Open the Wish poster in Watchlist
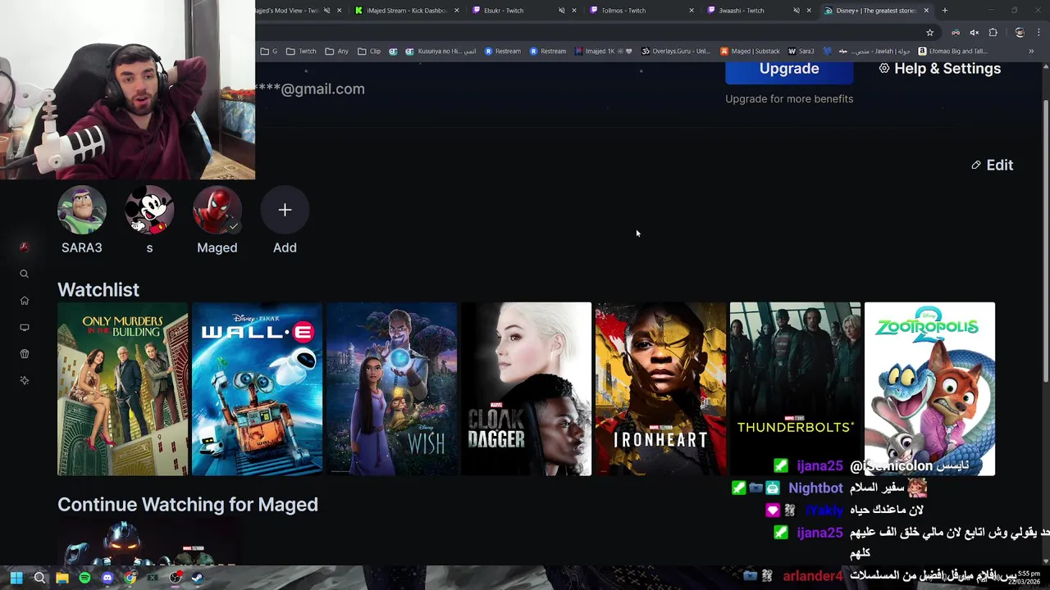 391,389
